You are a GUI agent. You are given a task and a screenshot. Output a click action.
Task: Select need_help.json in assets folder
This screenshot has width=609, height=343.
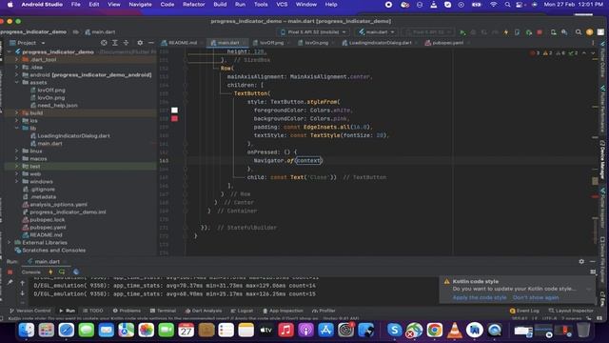pyautogui.click(x=57, y=106)
